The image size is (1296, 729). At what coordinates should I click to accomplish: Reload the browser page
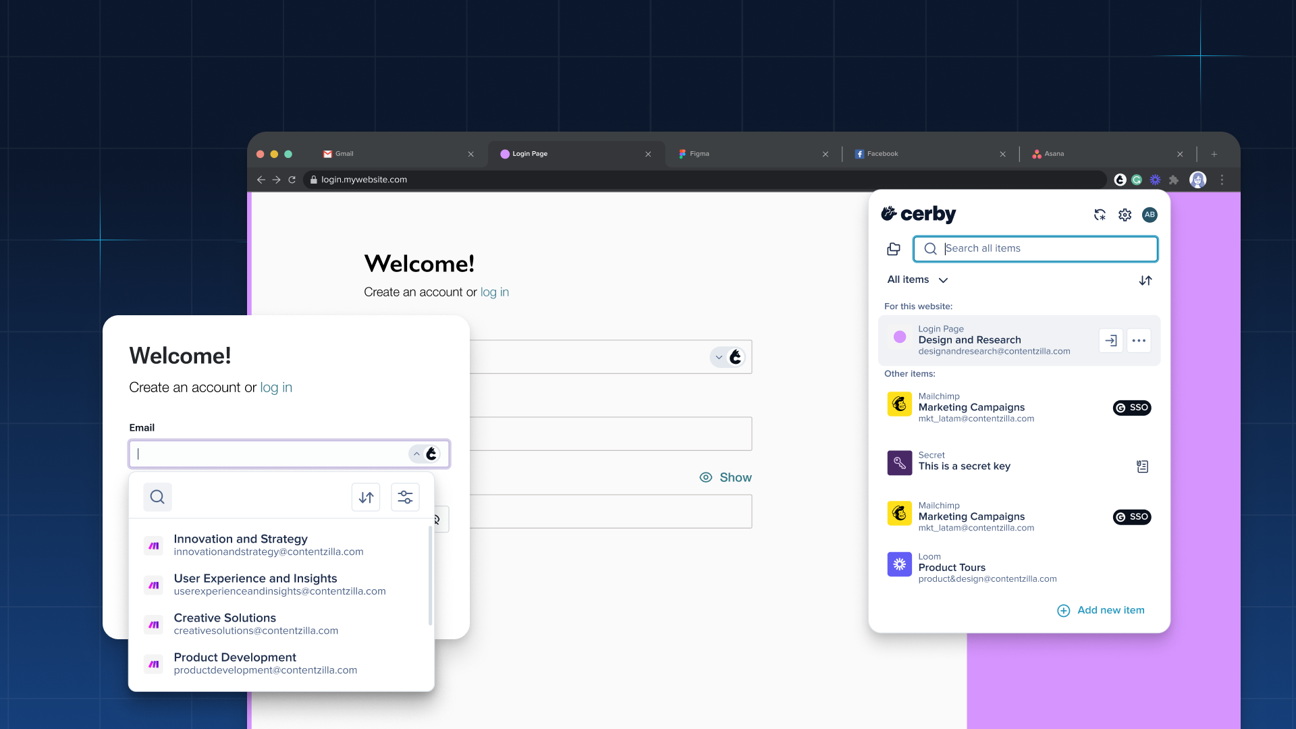pyautogui.click(x=292, y=180)
